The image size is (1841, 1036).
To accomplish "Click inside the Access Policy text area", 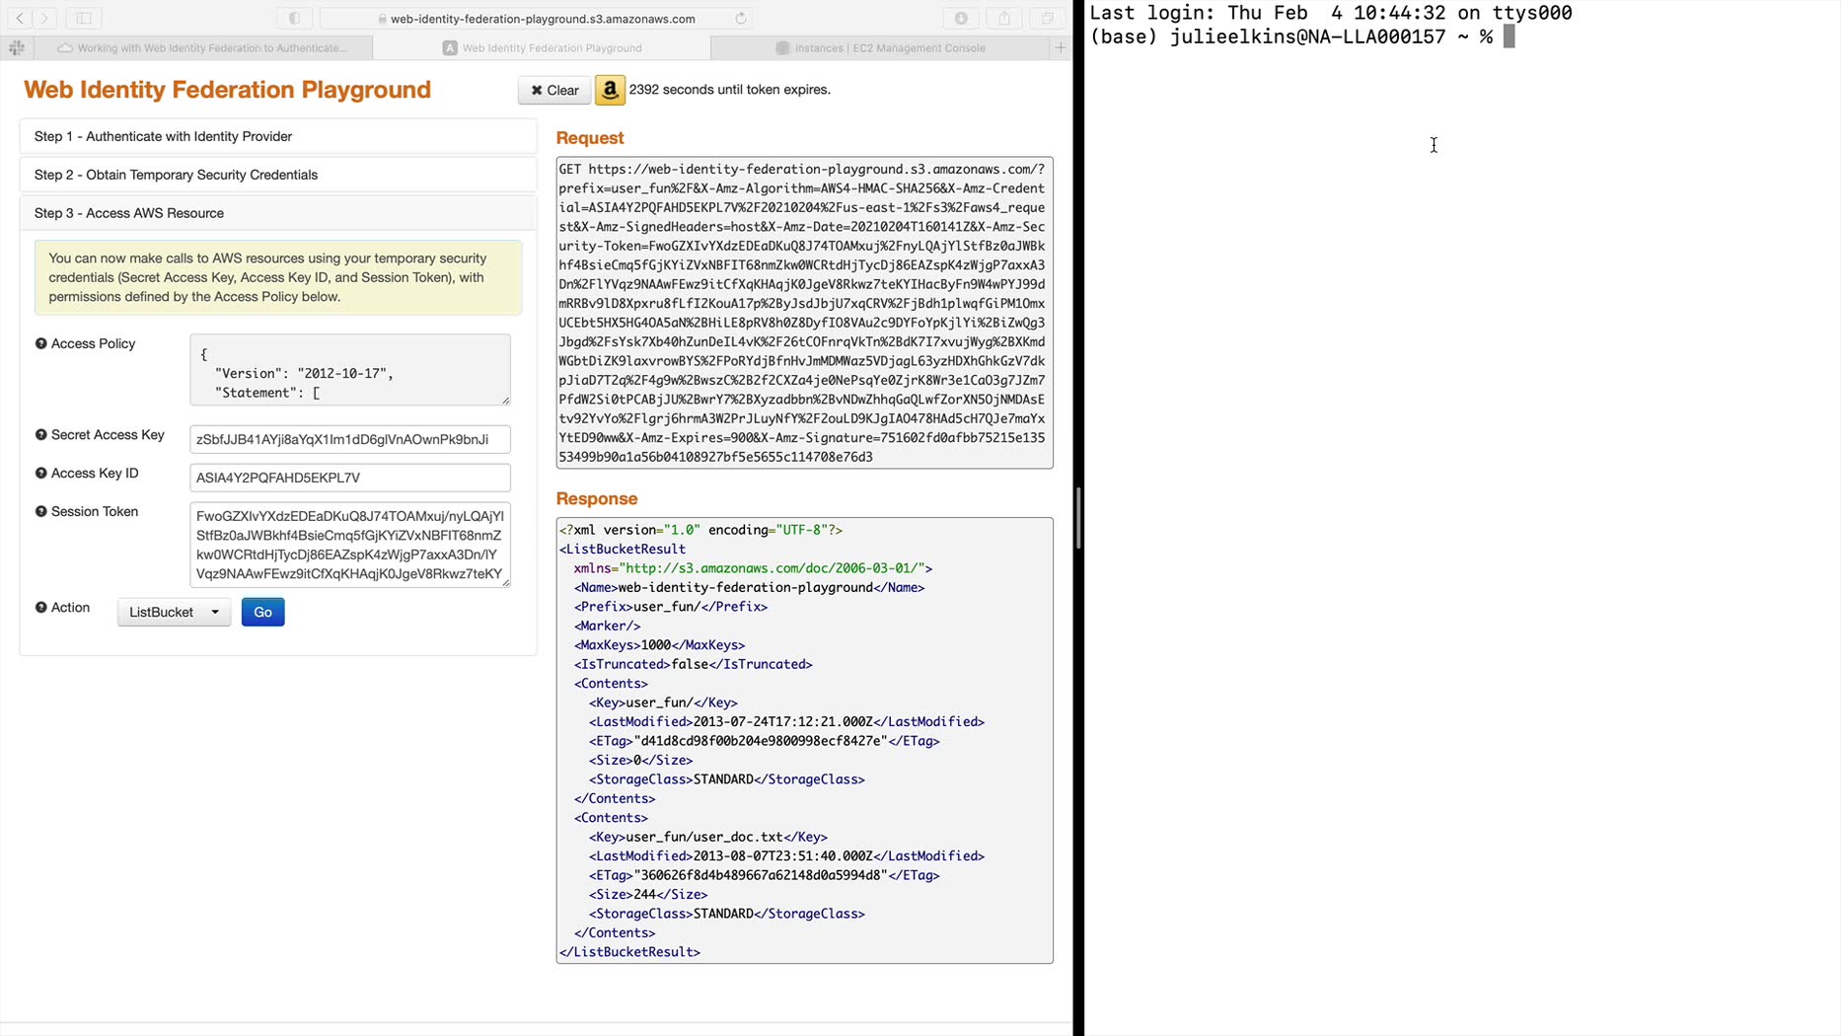I will click(350, 370).
